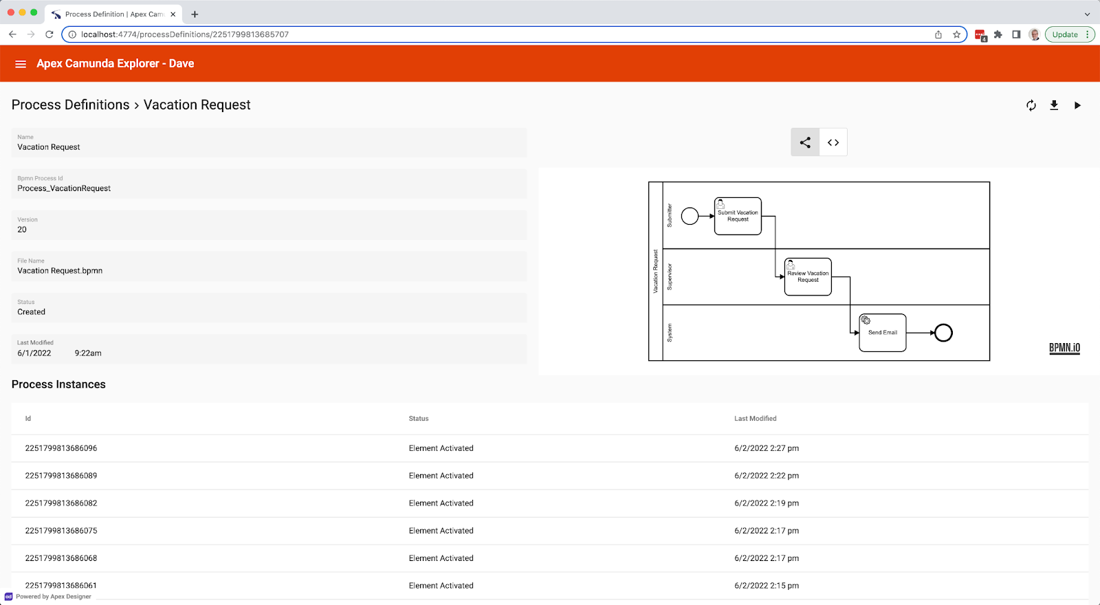
Task: Open the tab search chevron dropdown
Action: 1087,14
